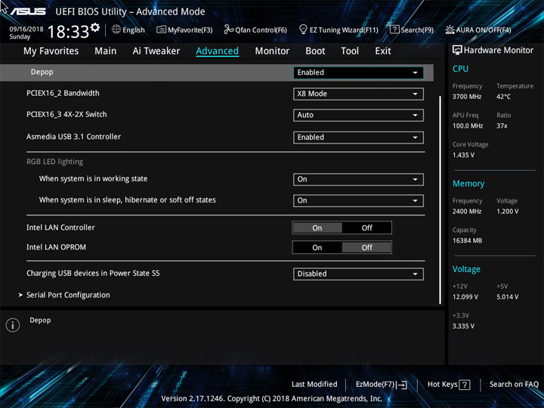Viewport: 544px width, 408px height.
Task: Open the Depop Enabled dropdown
Action: pos(358,73)
